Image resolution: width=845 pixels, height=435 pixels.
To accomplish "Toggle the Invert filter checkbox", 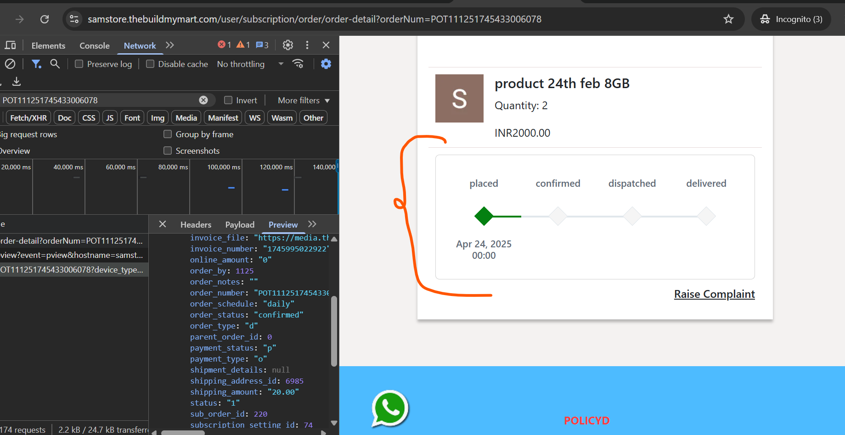I will tap(228, 100).
